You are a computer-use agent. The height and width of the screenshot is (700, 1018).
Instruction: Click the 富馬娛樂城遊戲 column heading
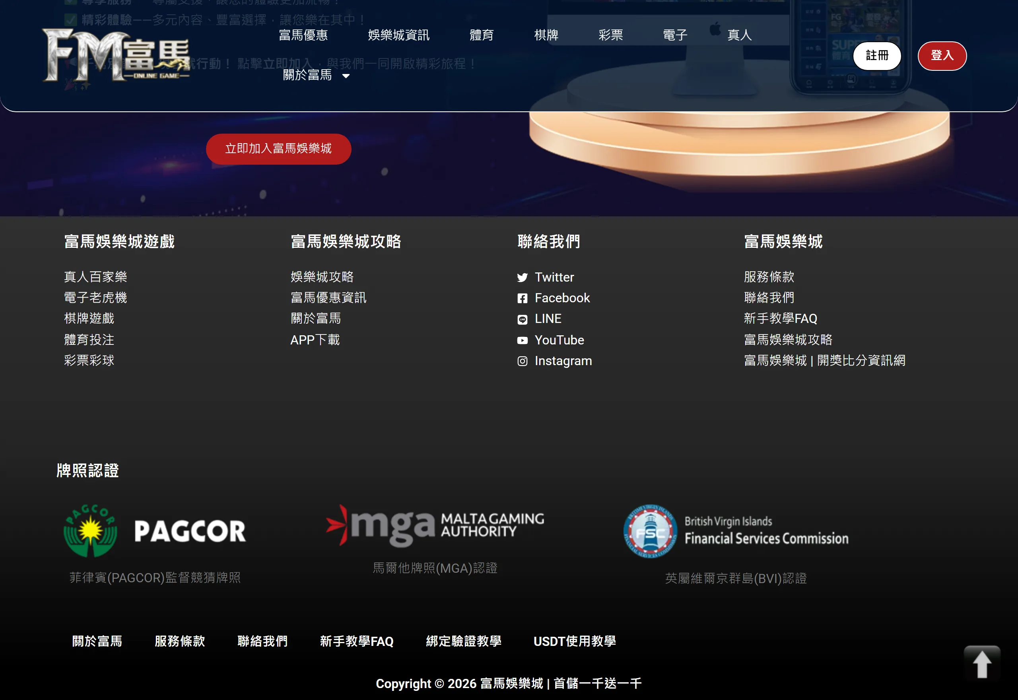point(119,242)
